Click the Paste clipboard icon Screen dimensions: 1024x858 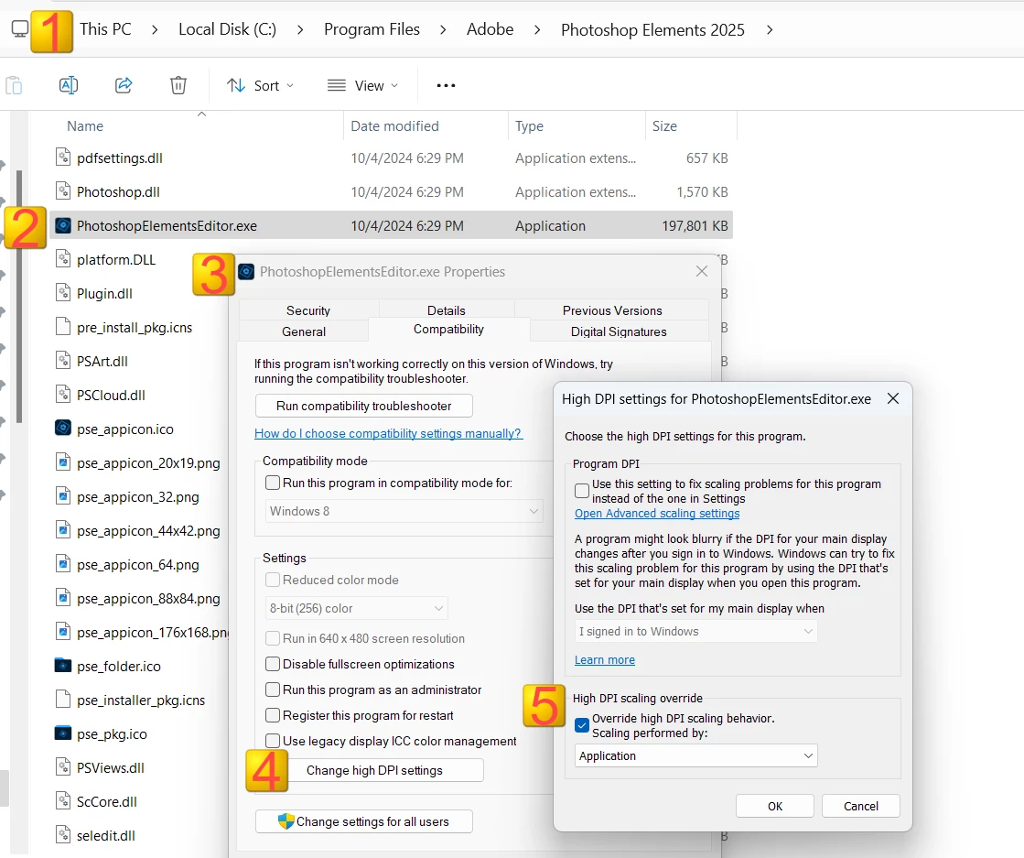point(14,85)
